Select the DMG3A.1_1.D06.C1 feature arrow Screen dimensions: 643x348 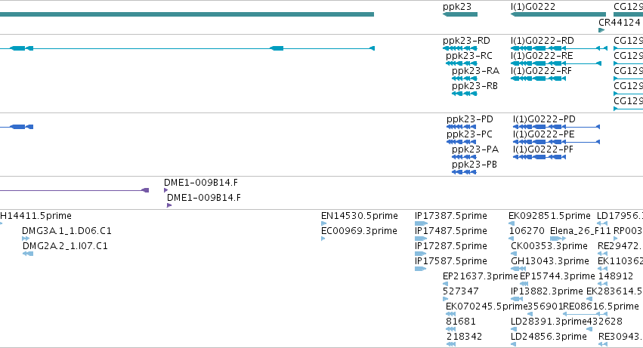tap(26, 239)
